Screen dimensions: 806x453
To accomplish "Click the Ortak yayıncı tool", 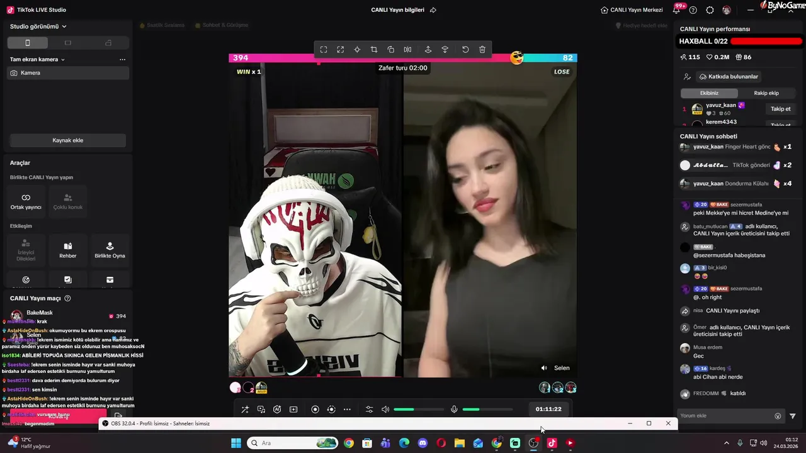I will coord(26,201).
